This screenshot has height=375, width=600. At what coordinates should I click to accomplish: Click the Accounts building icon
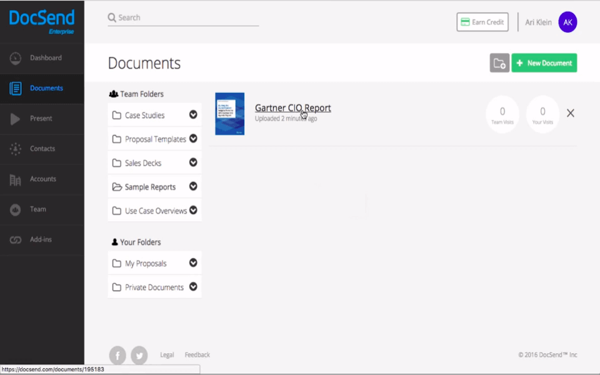(15, 179)
